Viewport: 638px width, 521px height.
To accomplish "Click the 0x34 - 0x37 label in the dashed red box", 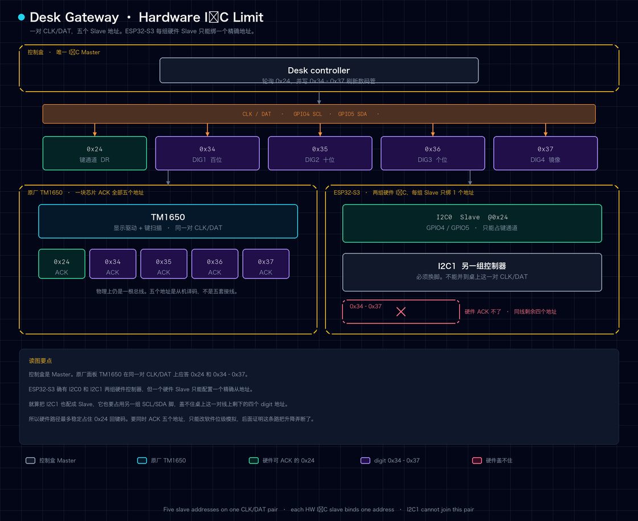I will coord(366,306).
